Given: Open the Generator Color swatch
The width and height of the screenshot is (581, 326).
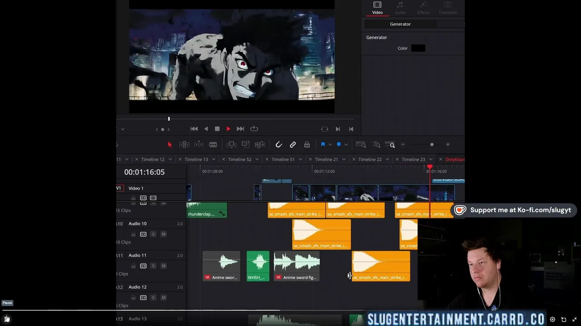Looking at the screenshot, I should (x=418, y=48).
